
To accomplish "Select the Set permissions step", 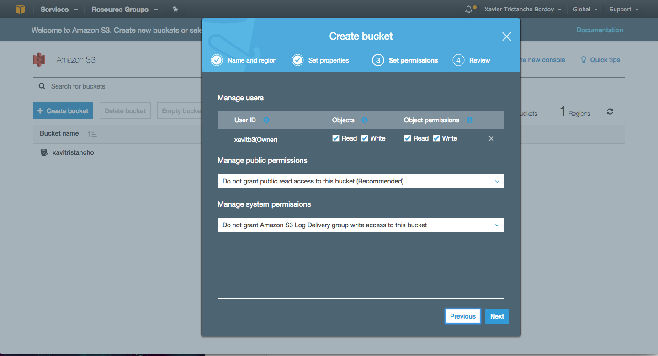I will click(x=413, y=60).
